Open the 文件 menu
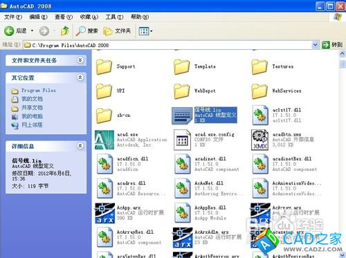 [x=13, y=17]
